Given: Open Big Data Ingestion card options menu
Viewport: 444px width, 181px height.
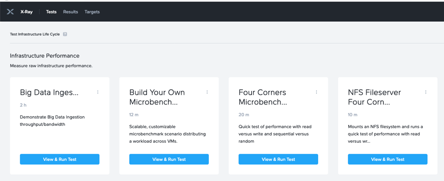Looking at the screenshot, I should [x=98, y=92].
